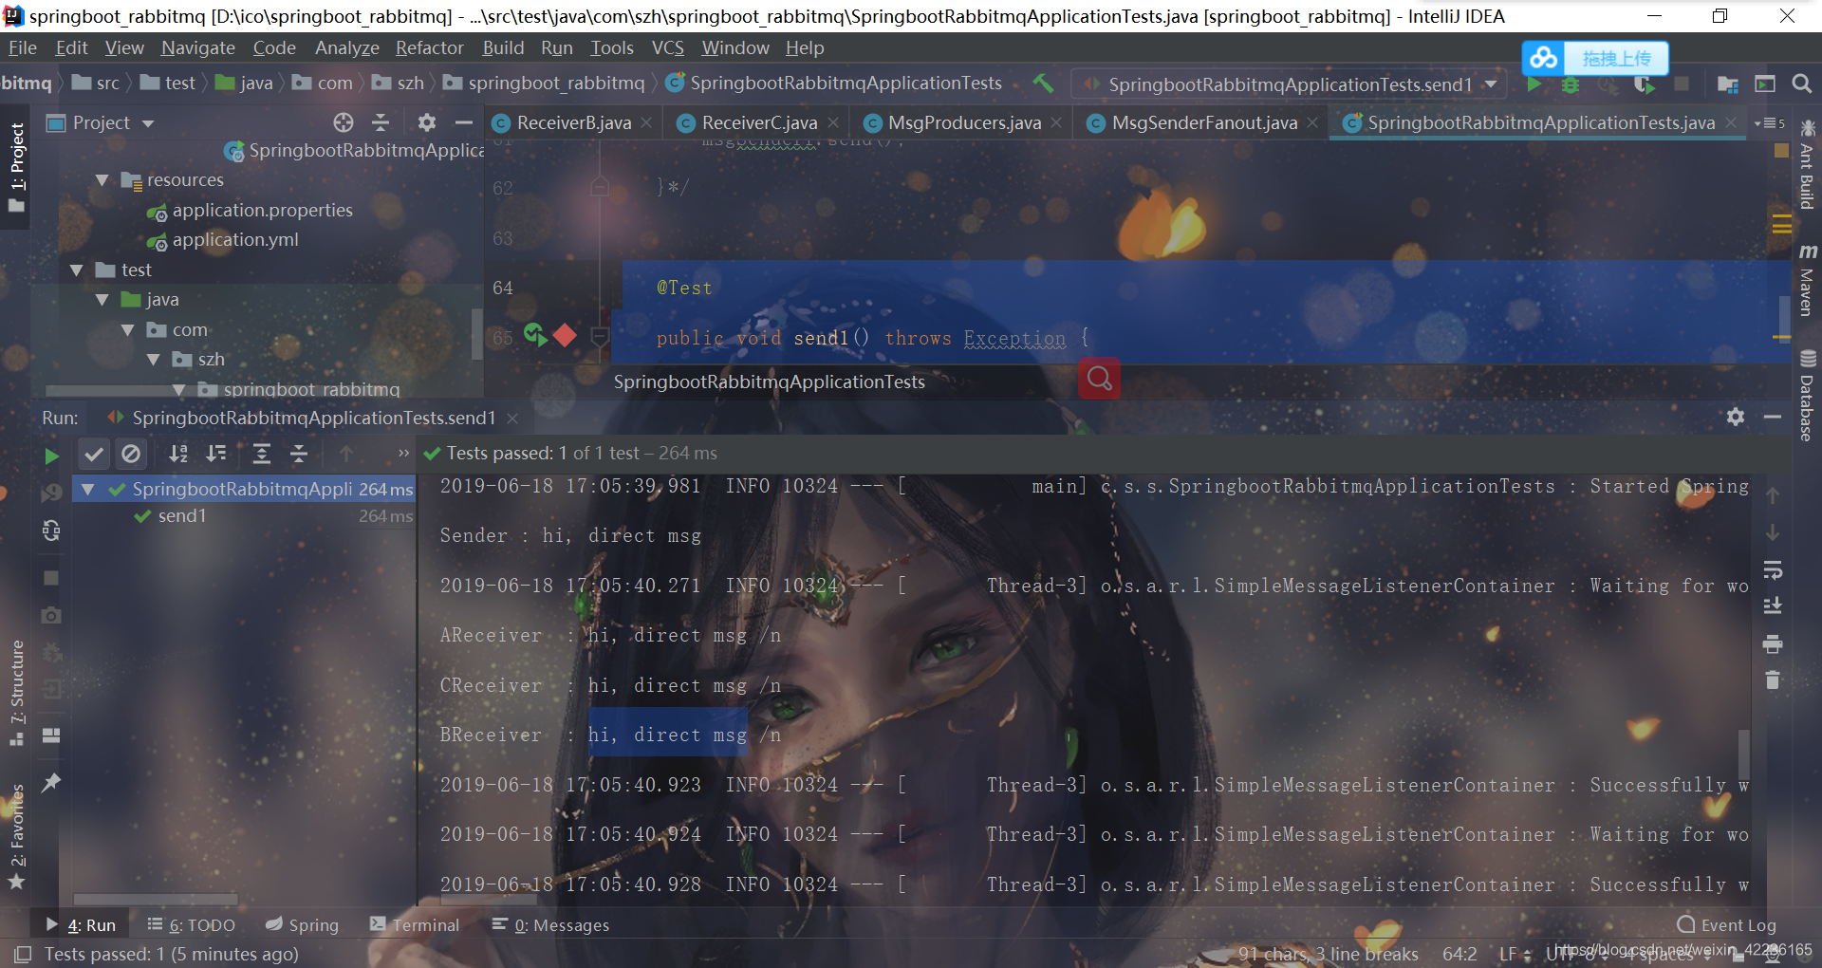Viewport: 1822px width, 968px height.
Task: Toggle Soft-Wrap icon beside console
Action: 1772,570
